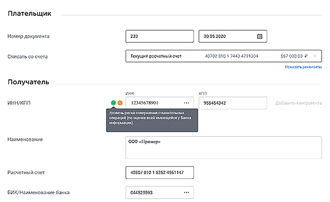
Task: Click the Показать реквизиты link
Action: pyautogui.click(x=303, y=67)
